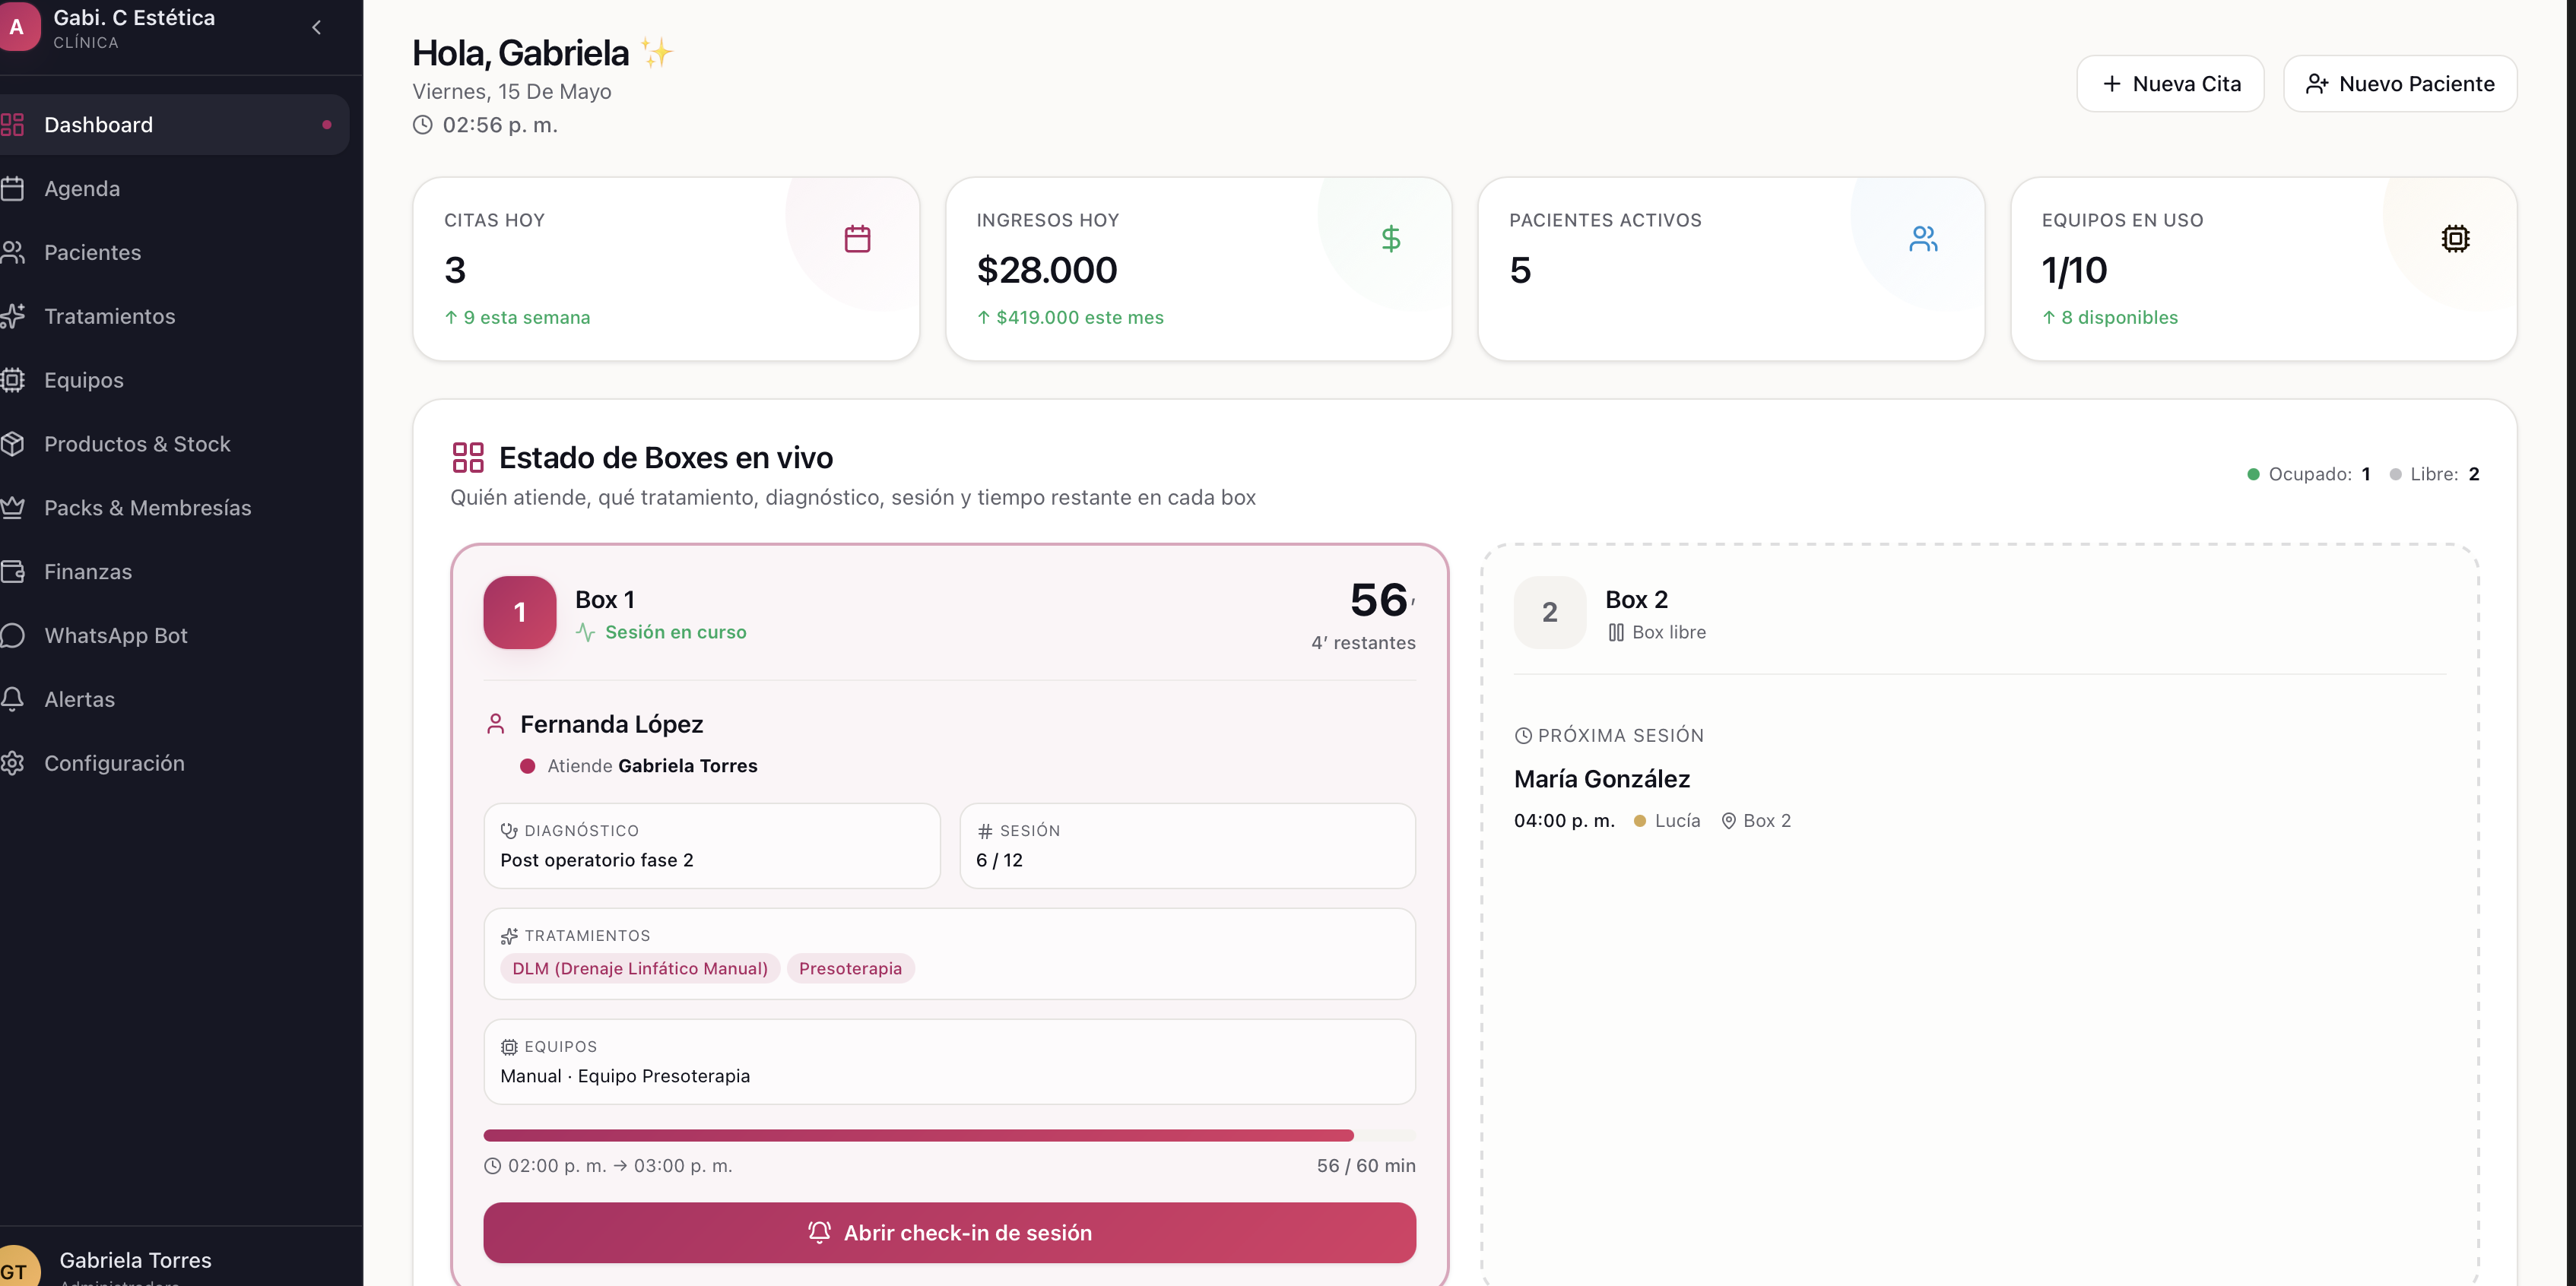Viewport: 2576px width, 1286px height.
Task: Click the '9 esta semana' text
Action: point(526,318)
